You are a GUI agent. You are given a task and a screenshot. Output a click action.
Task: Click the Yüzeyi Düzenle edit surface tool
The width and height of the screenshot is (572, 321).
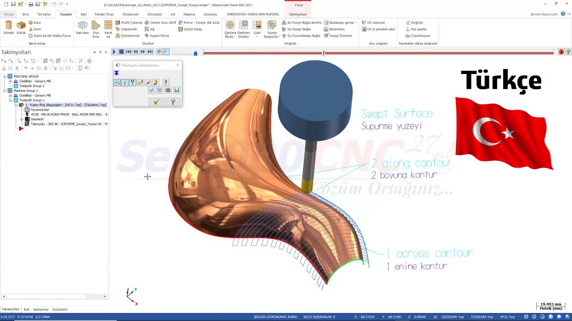click(x=338, y=36)
